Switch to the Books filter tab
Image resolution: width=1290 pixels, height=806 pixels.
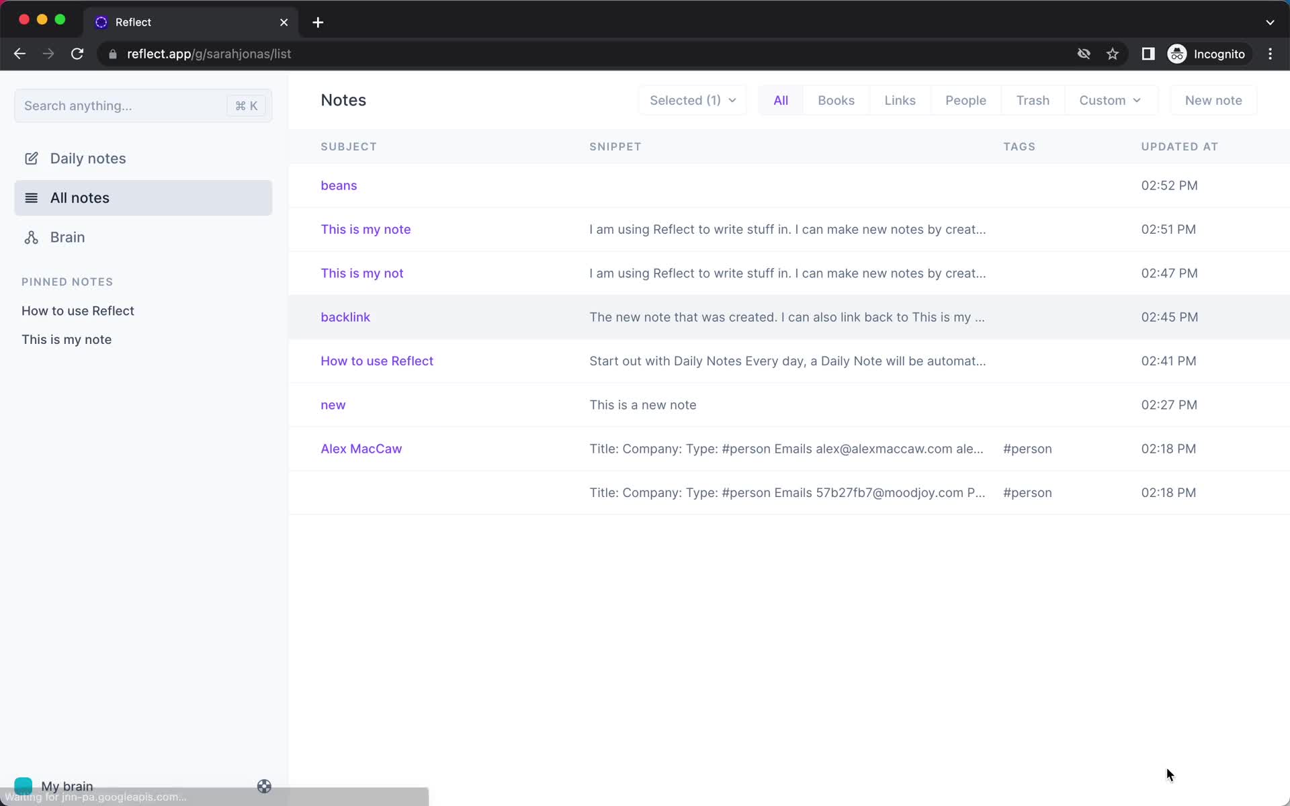pos(836,100)
